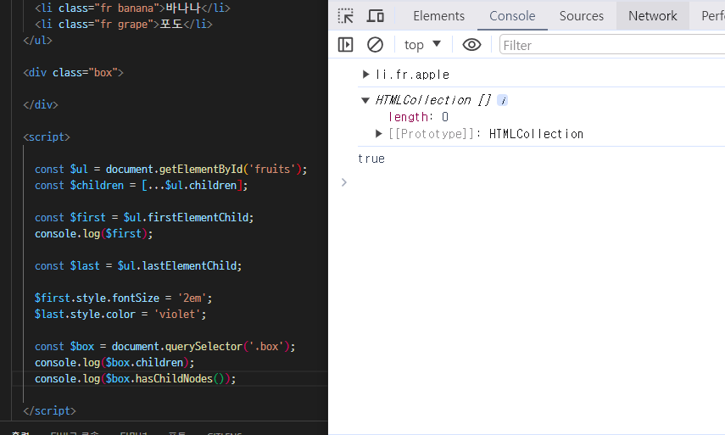Activate the inspect element picker icon

tap(345, 16)
